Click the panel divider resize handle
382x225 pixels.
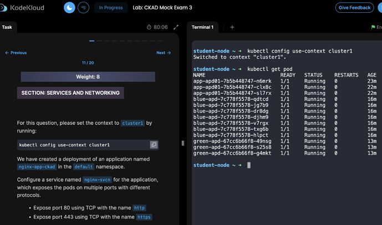[183, 143]
